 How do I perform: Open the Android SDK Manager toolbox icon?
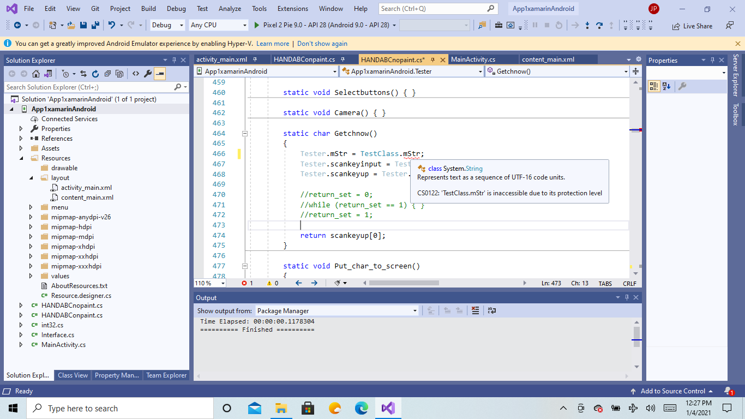coord(498,25)
